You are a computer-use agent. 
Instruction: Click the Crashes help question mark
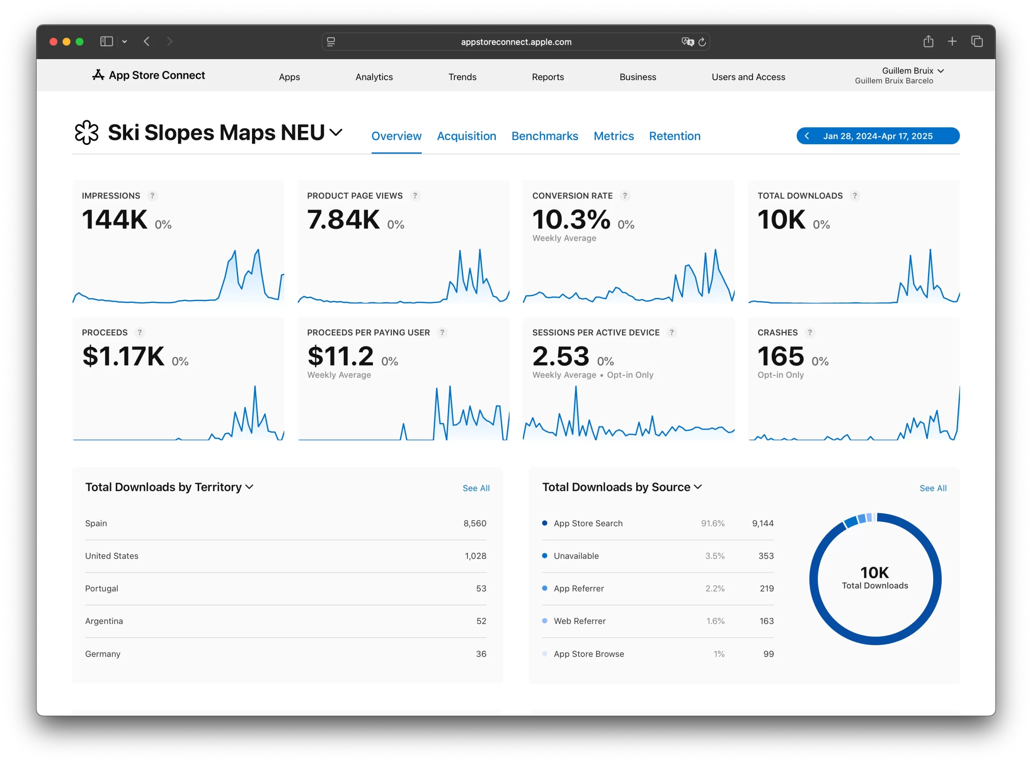[x=809, y=333]
